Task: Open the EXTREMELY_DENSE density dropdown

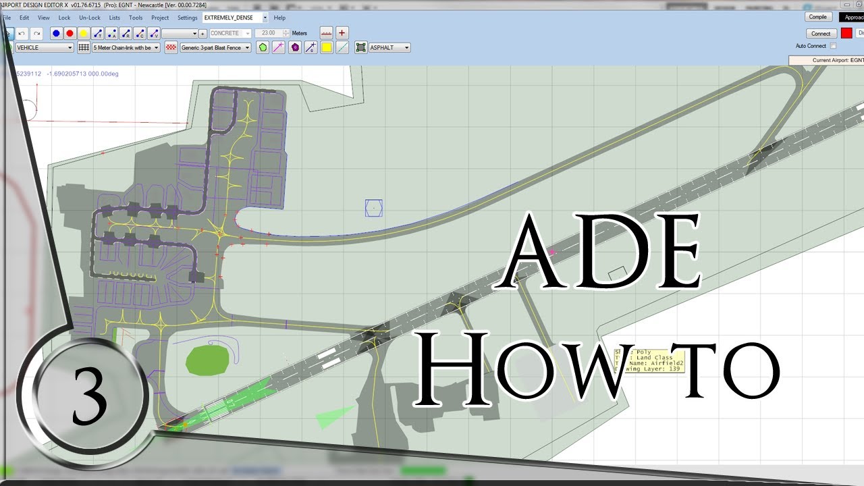Action: pyautogui.click(x=236, y=18)
